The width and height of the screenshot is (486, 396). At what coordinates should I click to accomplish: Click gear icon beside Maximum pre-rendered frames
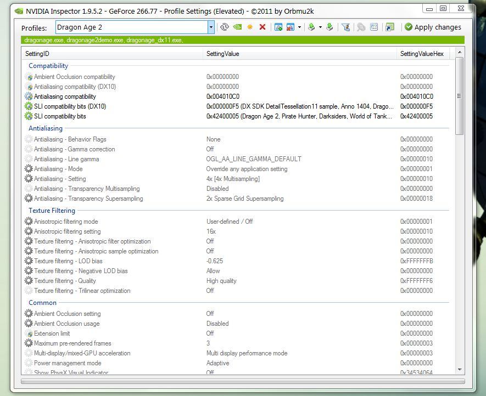pos(29,343)
